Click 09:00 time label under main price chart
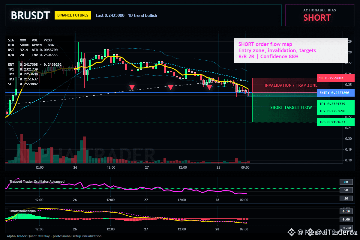The height and width of the screenshot is (240, 360). point(245,167)
